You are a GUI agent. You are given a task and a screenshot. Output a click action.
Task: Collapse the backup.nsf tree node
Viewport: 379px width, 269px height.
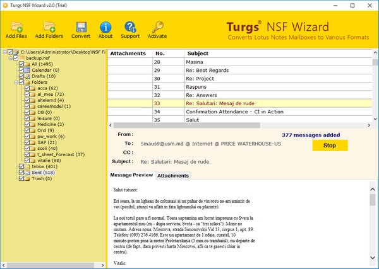click(9, 58)
